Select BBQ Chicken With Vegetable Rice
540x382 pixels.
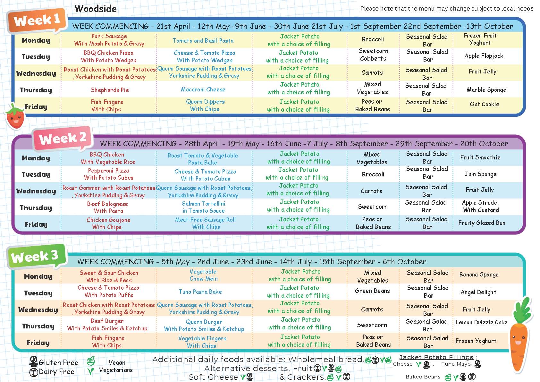click(108, 158)
